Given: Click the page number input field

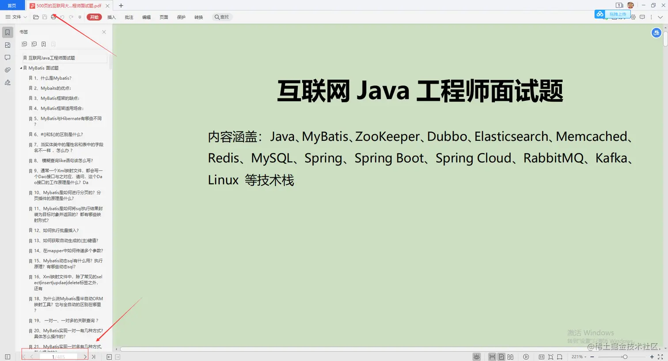Looking at the screenshot, I should pyautogui.click(x=58, y=357).
